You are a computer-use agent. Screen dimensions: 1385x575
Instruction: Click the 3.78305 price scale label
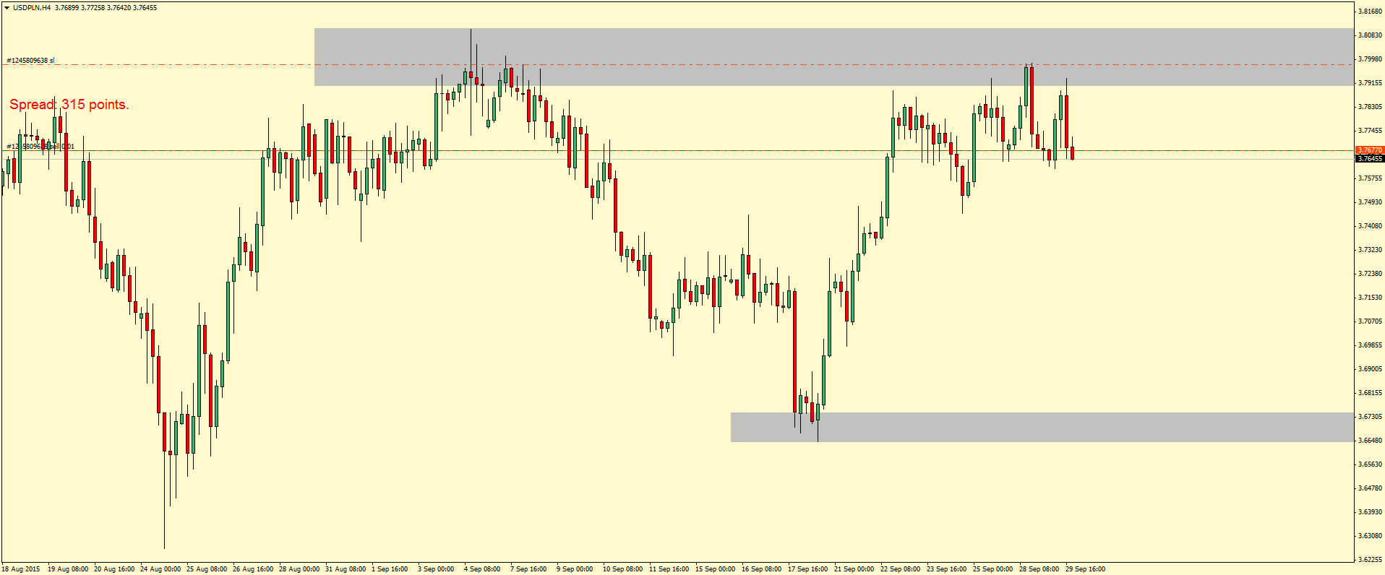(x=1370, y=107)
